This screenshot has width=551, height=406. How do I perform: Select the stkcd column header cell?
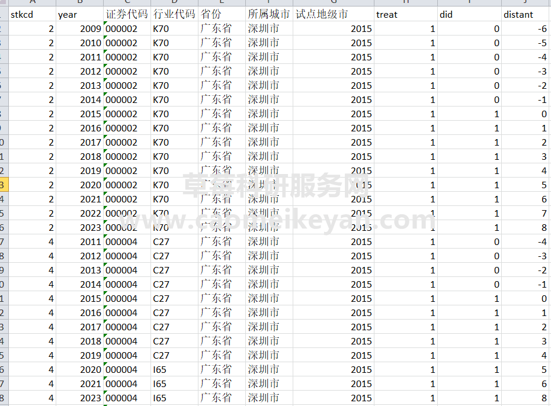[32, 14]
